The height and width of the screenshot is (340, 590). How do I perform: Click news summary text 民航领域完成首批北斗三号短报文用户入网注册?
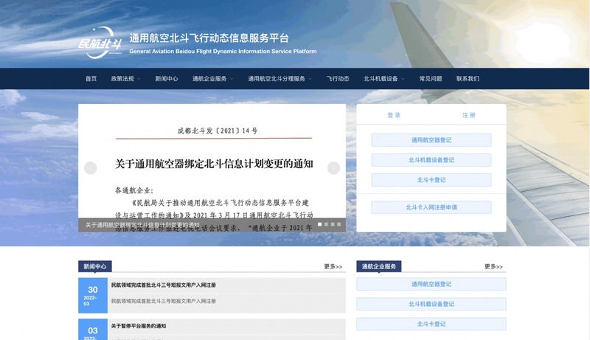coord(163,301)
